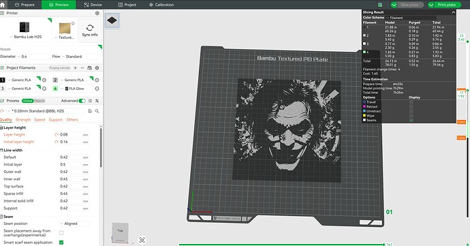Open the Support settings tab
The height and width of the screenshot is (246, 470).
click(x=56, y=120)
